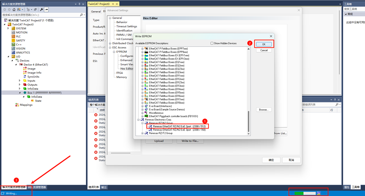Open the Output tab at the bottom
The image size is (365, 196).
tap(104, 187)
